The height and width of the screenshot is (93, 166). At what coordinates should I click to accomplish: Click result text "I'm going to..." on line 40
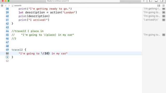click(151, 16)
